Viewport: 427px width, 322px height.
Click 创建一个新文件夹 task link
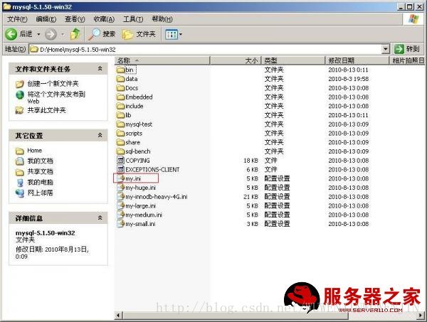(x=53, y=83)
